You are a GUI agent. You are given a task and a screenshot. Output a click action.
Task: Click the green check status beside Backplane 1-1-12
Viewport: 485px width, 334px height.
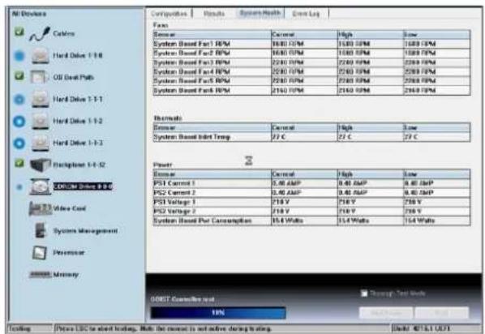tap(19, 163)
